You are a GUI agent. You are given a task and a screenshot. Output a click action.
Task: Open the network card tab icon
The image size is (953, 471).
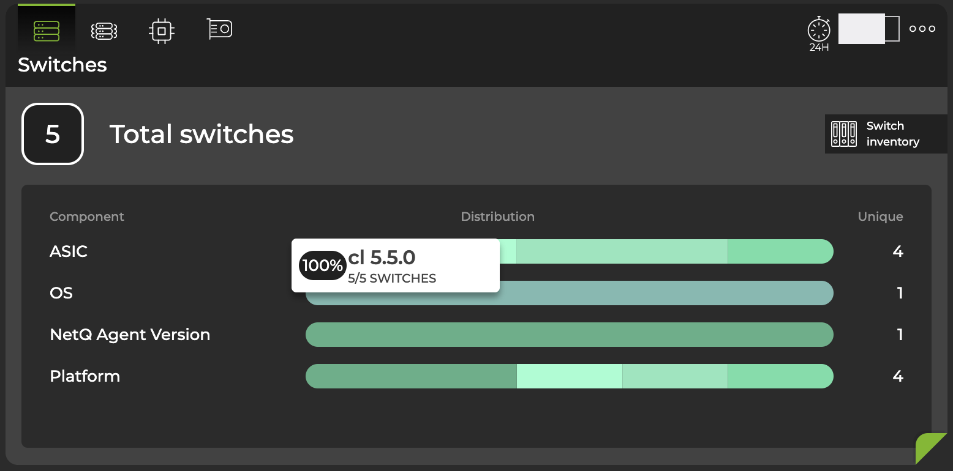coord(219,29)
